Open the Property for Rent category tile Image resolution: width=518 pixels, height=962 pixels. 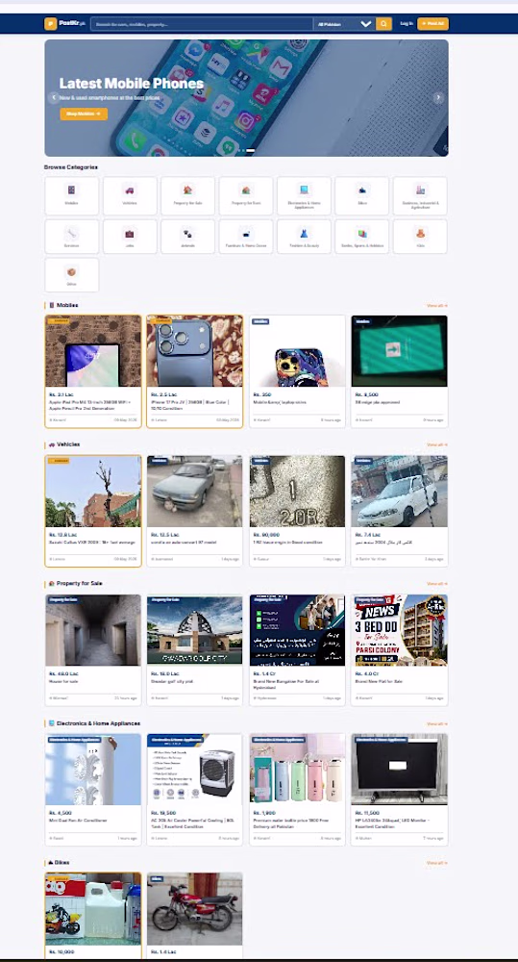(246, 195)
